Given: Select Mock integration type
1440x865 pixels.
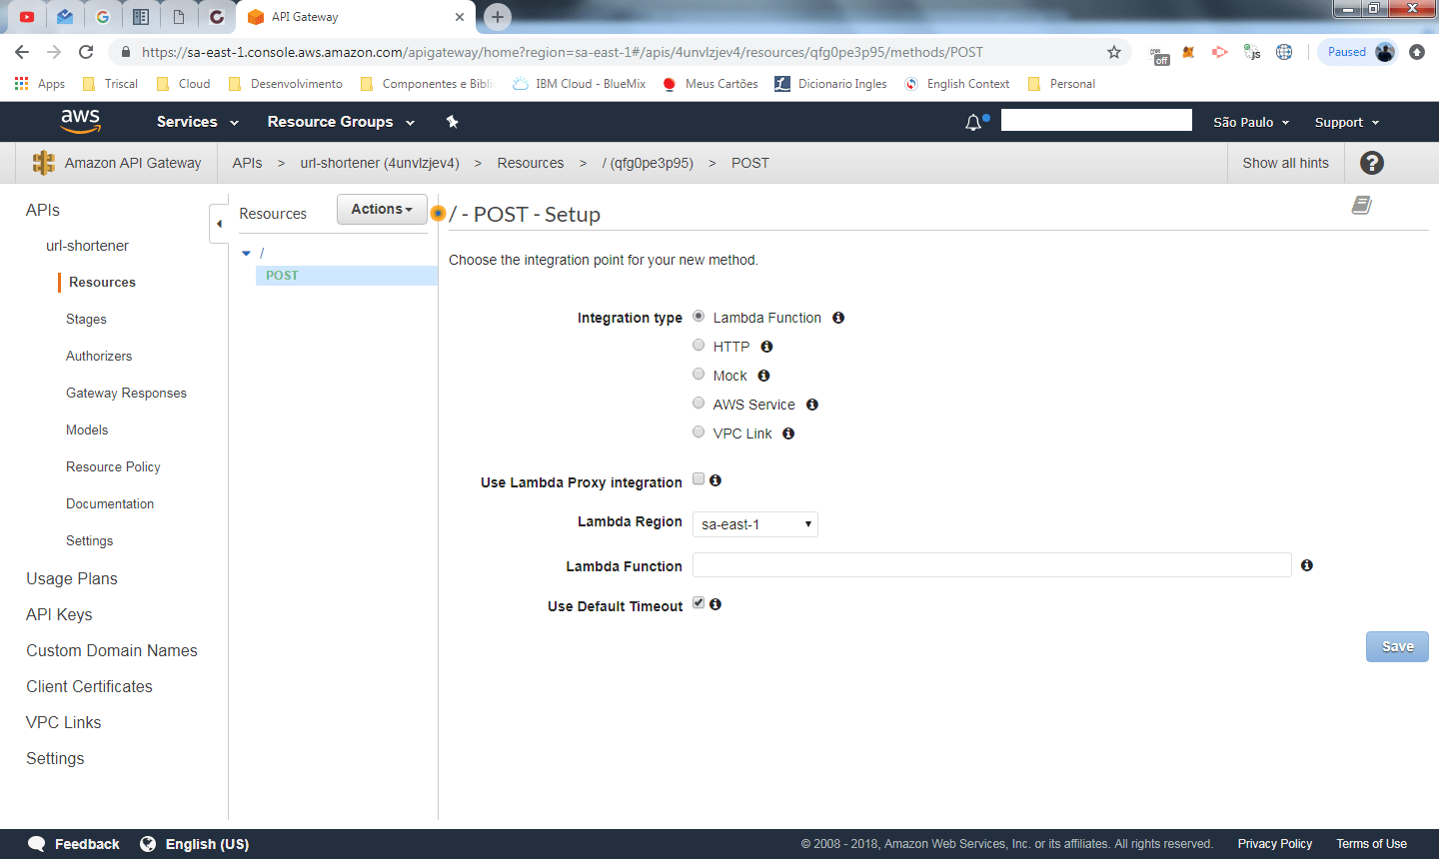Looking at the screenshot, I should point(699,374).
